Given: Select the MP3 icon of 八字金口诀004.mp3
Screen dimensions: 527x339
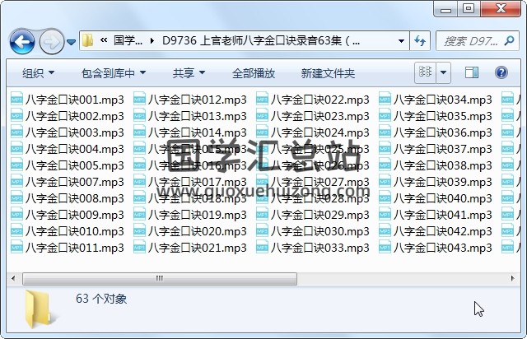Looking at the screenshot, I should (x=16, y=149).
